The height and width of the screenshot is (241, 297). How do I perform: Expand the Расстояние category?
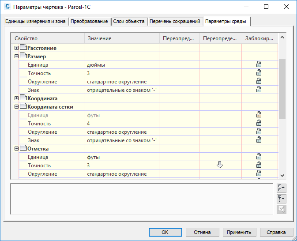coord(17,48)
